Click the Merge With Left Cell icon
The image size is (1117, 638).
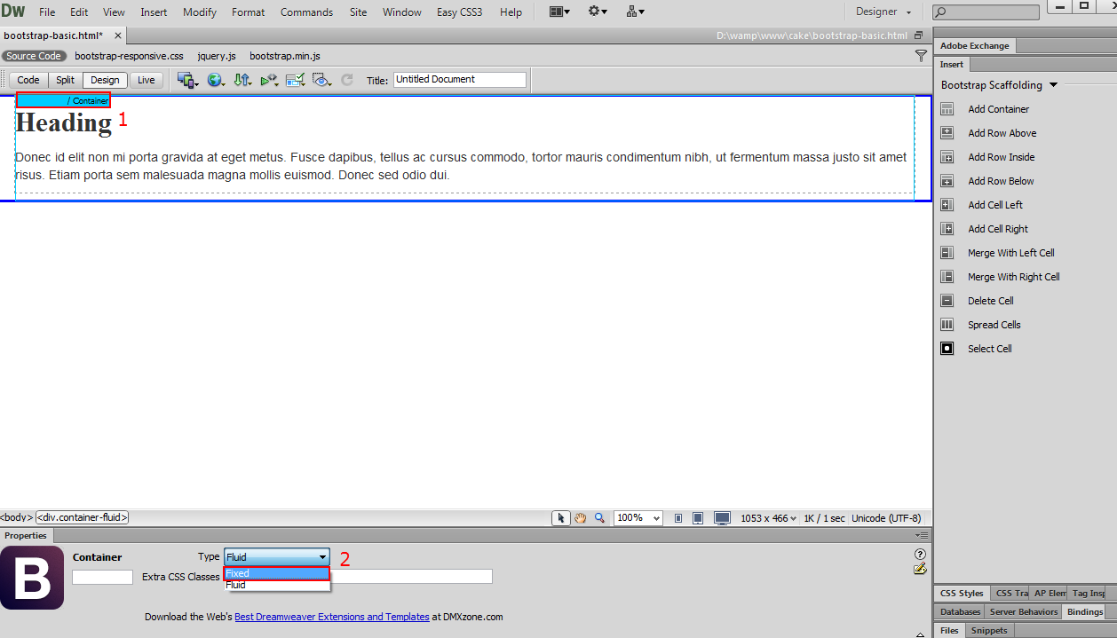(947, 253)
